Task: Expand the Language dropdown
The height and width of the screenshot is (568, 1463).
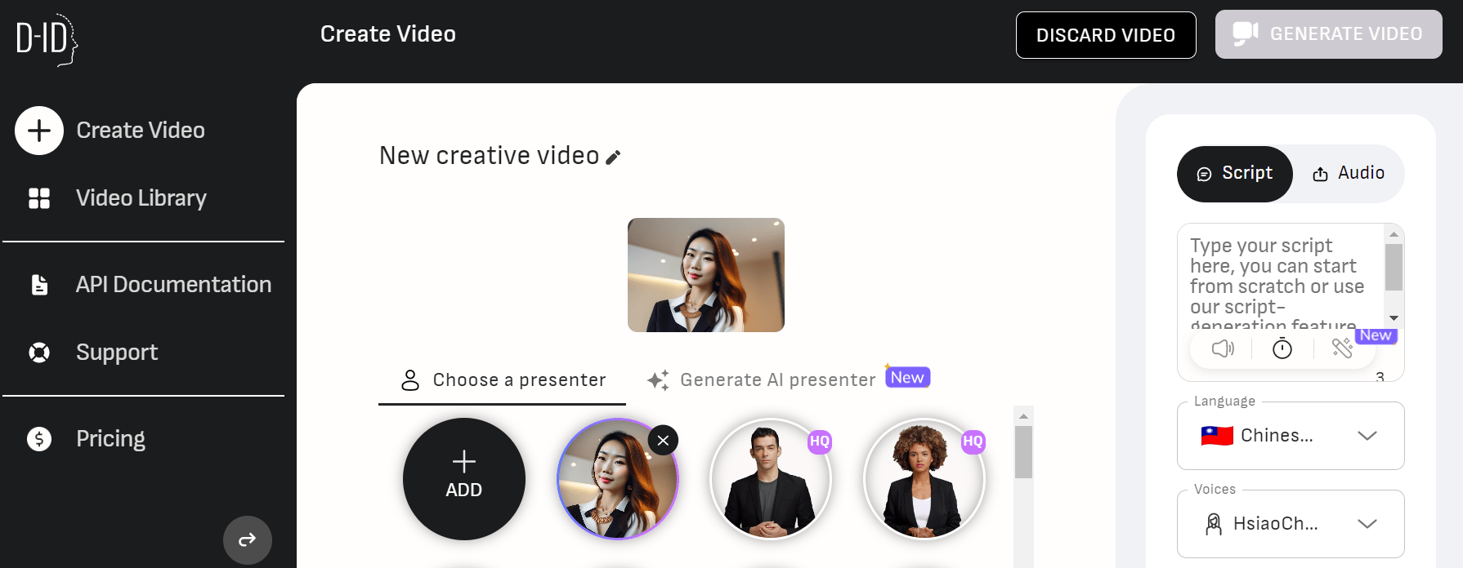Action: pyautogui.click(x=1290, y=436)
